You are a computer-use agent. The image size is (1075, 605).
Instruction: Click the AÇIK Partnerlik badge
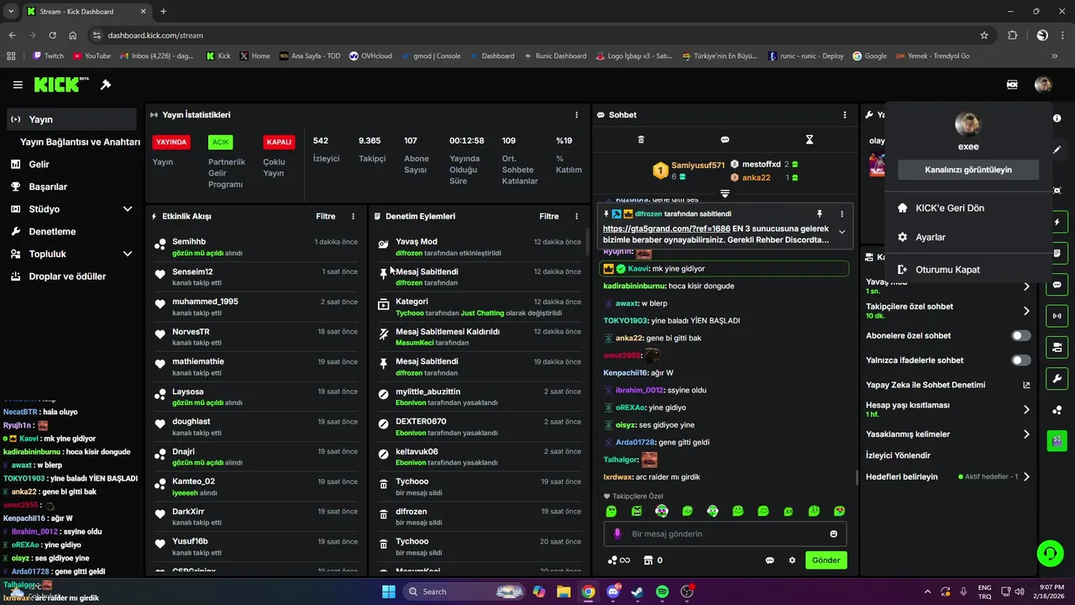220,142
